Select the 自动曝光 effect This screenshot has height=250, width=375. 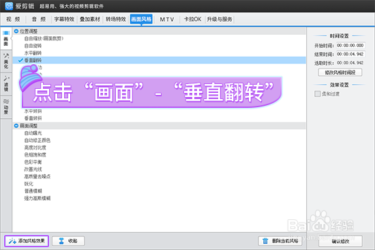click(x=33, y=133)
